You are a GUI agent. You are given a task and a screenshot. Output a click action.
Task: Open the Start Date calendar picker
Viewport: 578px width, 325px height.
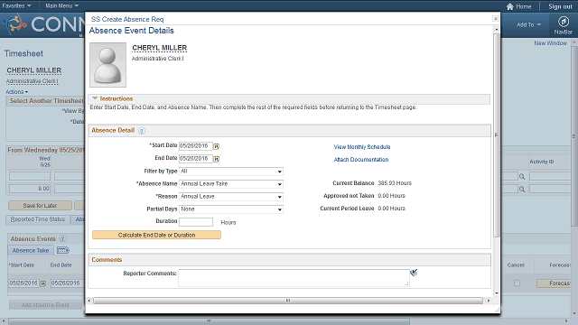pos(217,146)
